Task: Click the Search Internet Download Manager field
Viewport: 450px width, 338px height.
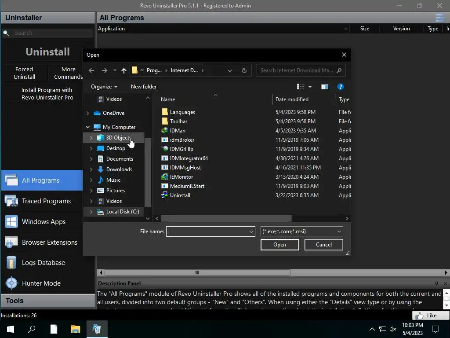Action: pos(301,70)
